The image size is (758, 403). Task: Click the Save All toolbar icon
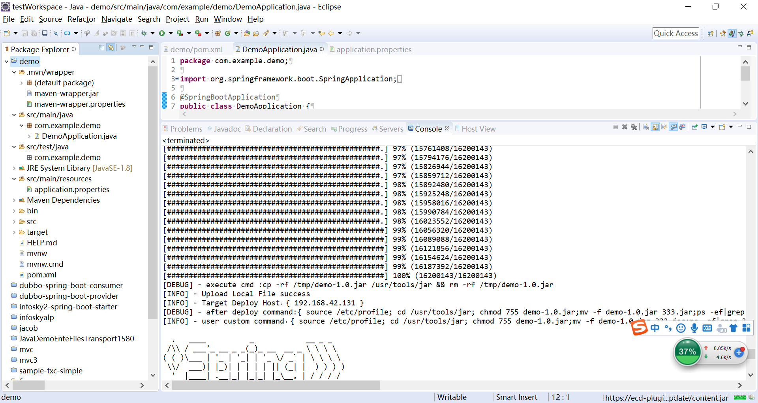(34, 33)
